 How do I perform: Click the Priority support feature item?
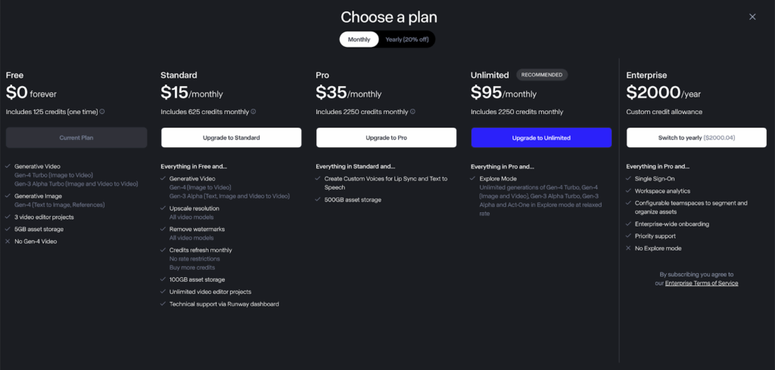pyautogui.click(x=653, y=236)
